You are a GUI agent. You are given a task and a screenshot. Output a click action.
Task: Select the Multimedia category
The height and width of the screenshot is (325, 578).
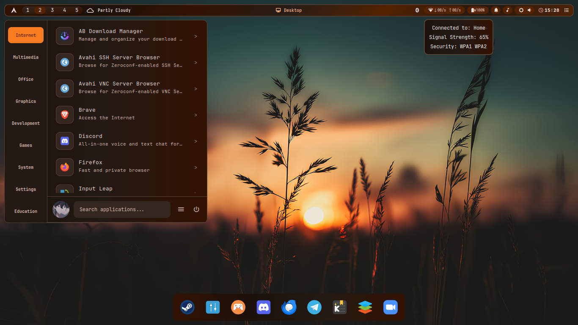[x=26, y=57]
